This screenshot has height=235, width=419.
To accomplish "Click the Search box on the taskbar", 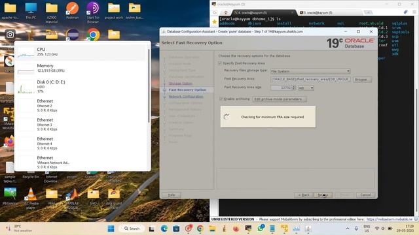I will point(132,228).
